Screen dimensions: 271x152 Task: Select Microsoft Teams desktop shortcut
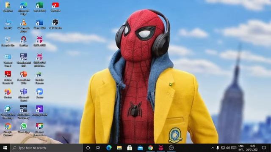24,95
